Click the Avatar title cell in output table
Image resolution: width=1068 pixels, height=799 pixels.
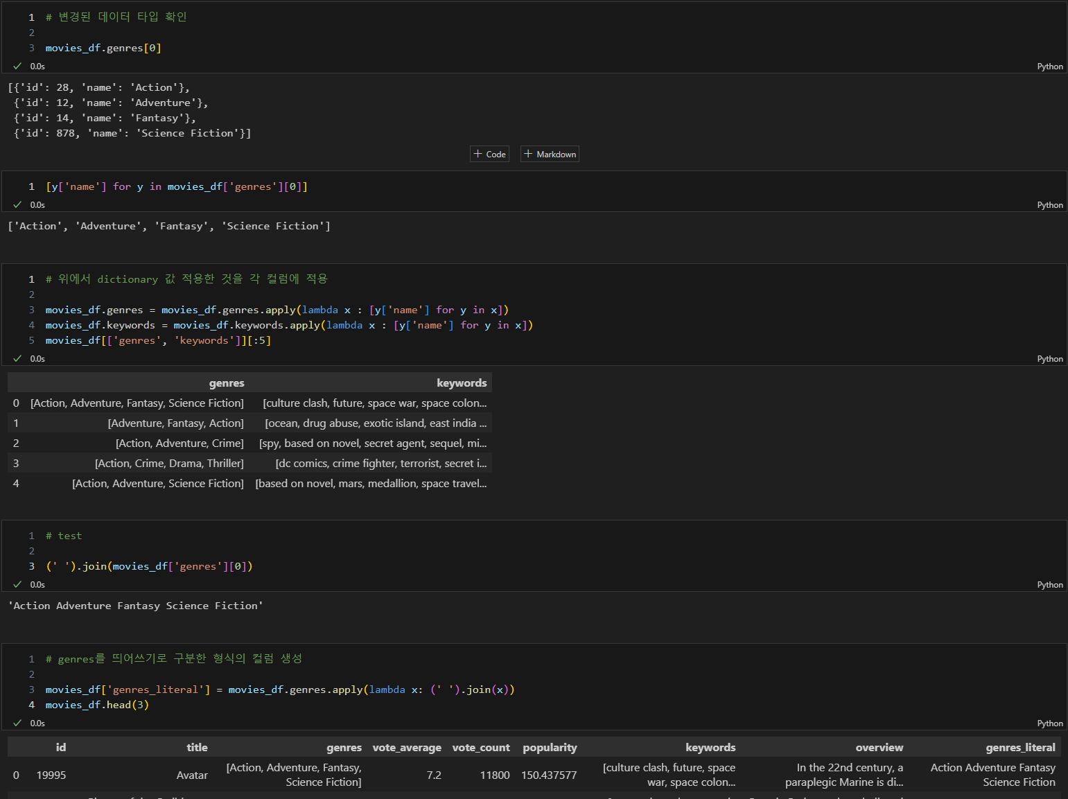[192, 775]
